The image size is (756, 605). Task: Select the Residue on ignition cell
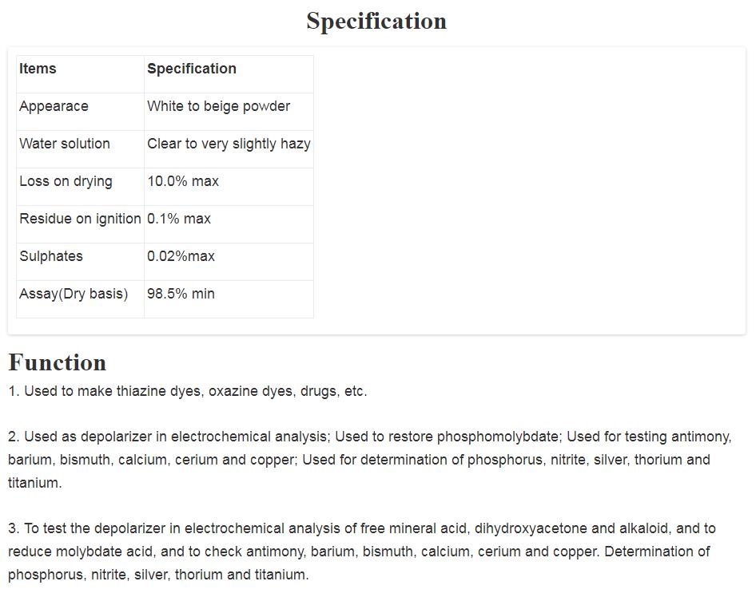[x=80, y=219]
